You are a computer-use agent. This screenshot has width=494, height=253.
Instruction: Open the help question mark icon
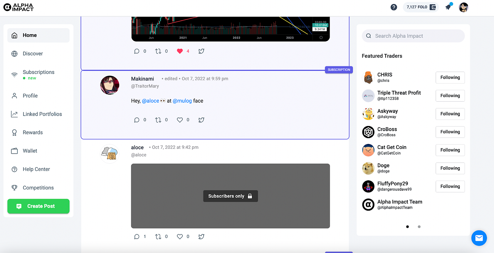point(394,7)
